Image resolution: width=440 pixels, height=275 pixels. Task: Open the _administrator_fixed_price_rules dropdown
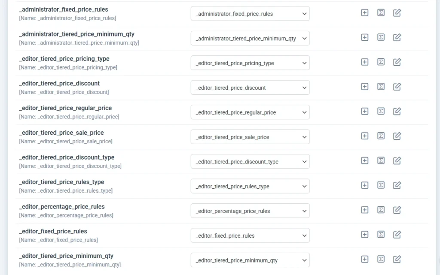click(x=250, y=14)
